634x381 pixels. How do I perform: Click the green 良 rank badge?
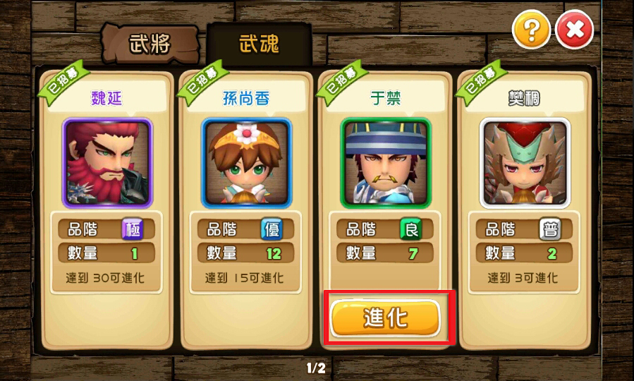pyautogui.click(x=411, y=229)
